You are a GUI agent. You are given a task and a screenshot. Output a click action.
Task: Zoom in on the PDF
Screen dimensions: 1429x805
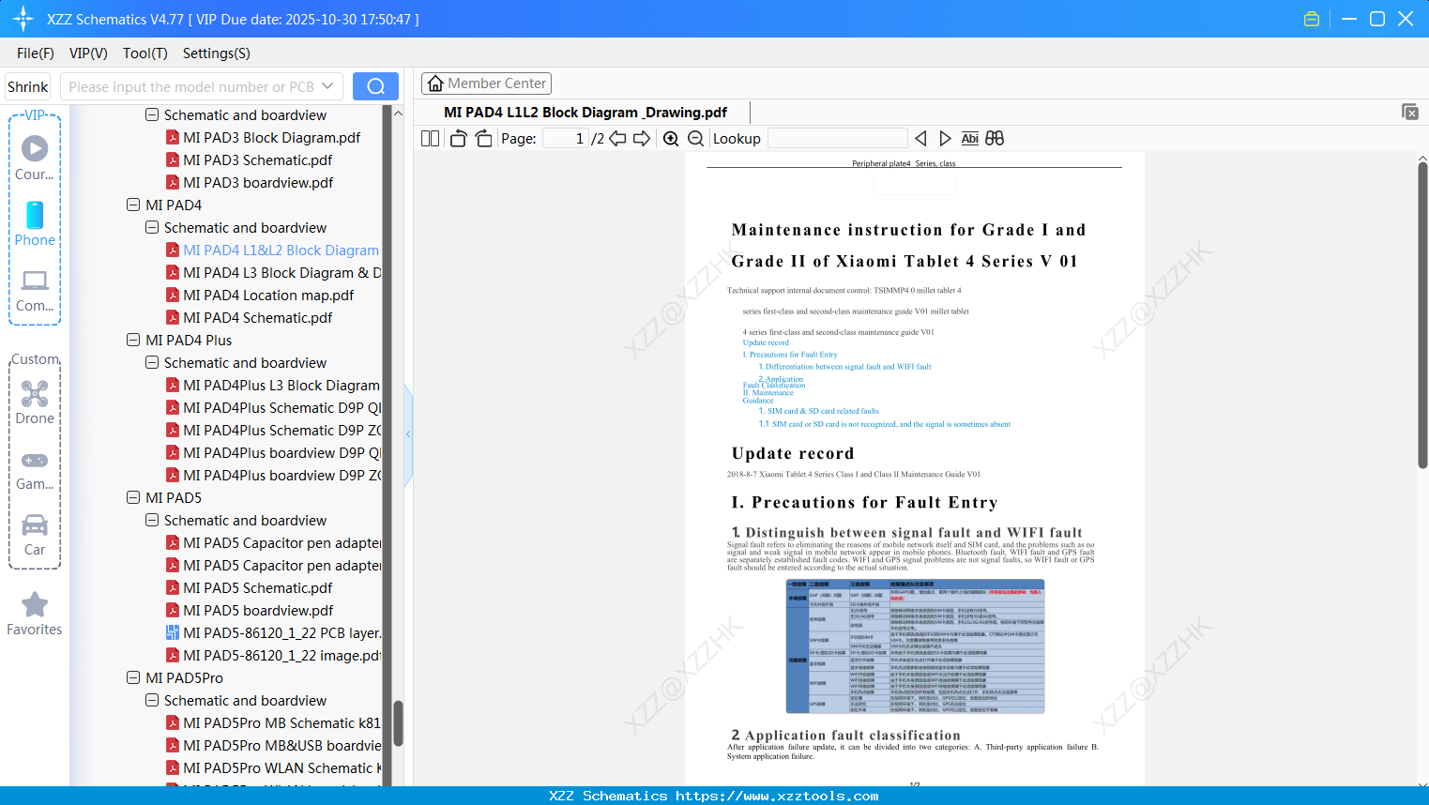tap(671, 139)
